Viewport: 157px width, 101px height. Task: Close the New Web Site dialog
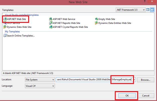(152, 2)
